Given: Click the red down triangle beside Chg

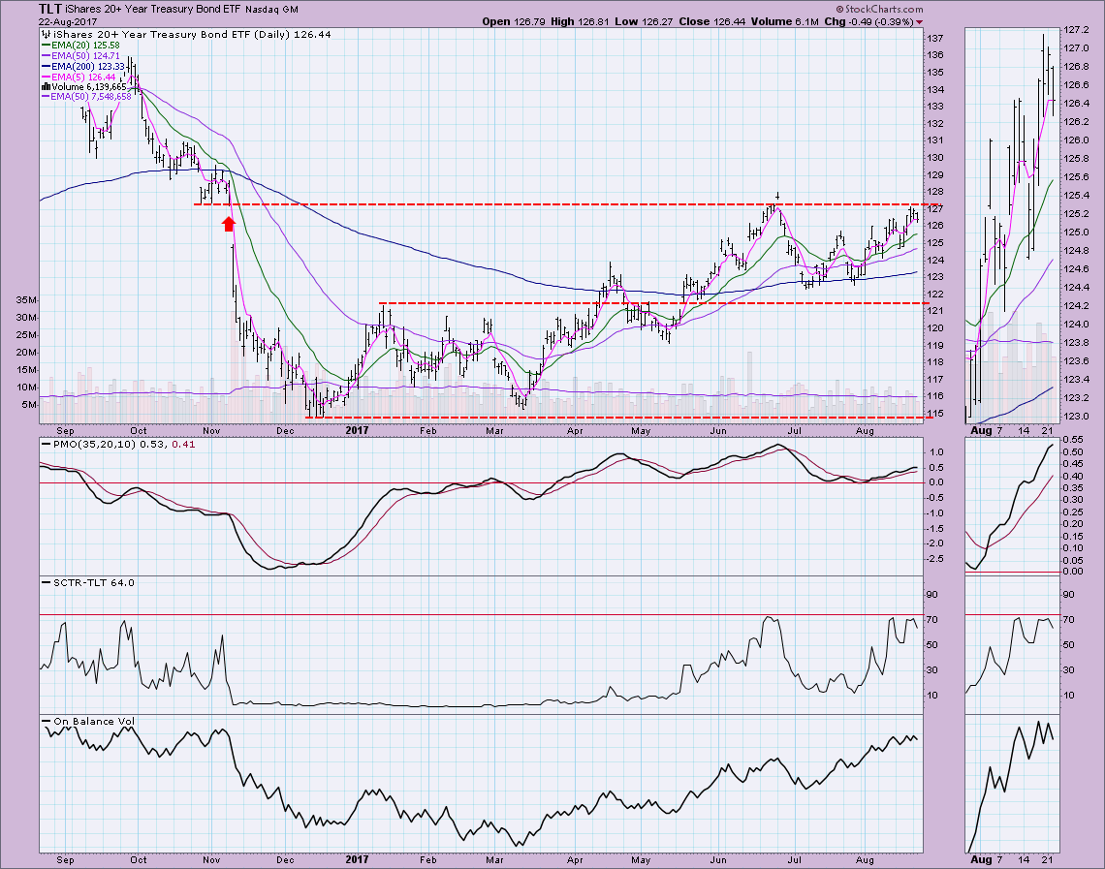Looking at the screenshot, I should click(x=919, y=21).
